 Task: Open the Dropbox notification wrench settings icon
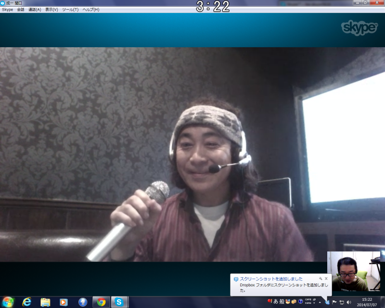321,279
